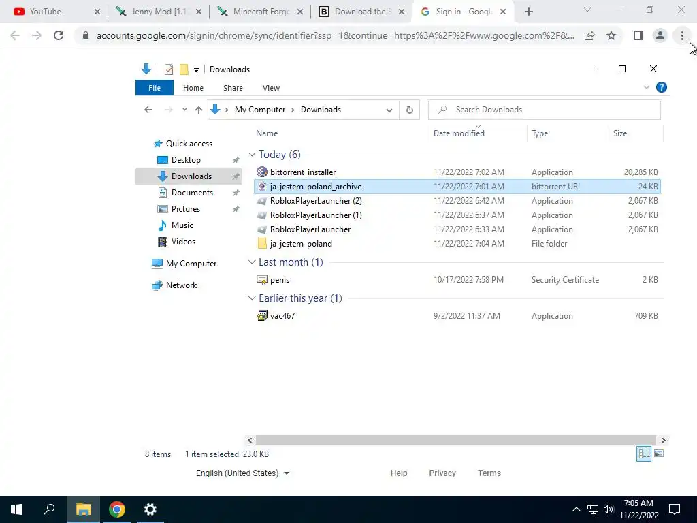Go forward in Explorer navigation
Image resolution: width=697 pixels, height=523 pixels.
click(169, 110)
